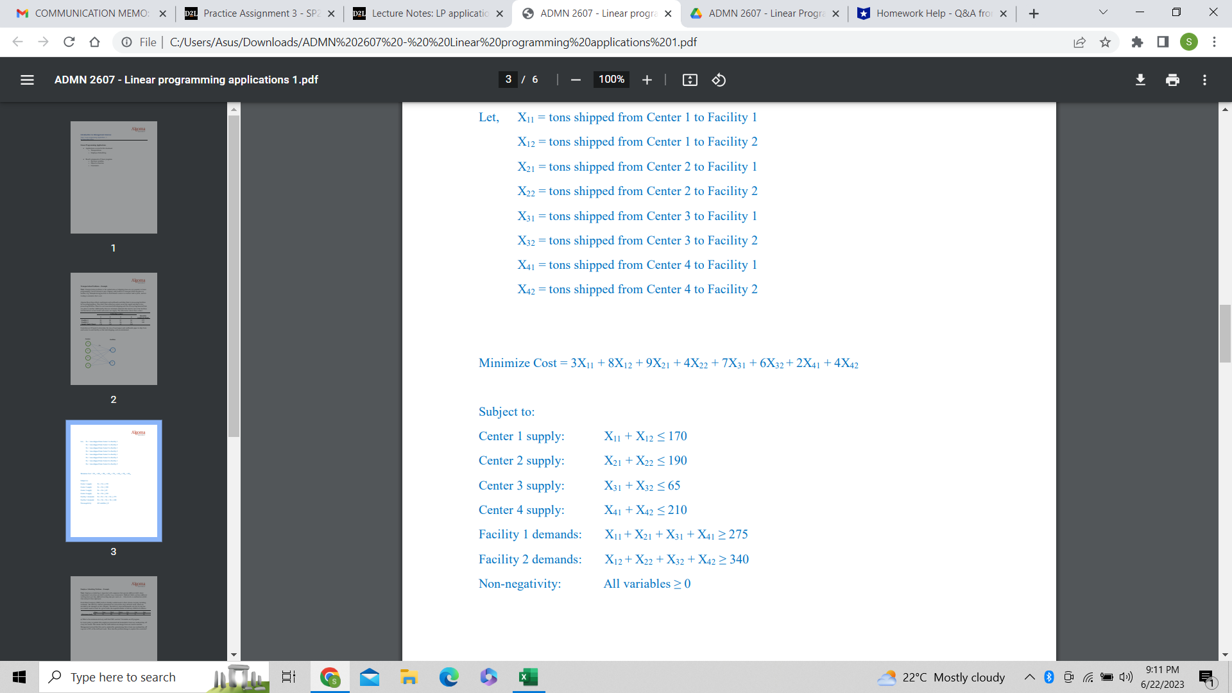Select page 1 thumbnail in the sidebar
The image size is (1232, 693).
[114, 177]
